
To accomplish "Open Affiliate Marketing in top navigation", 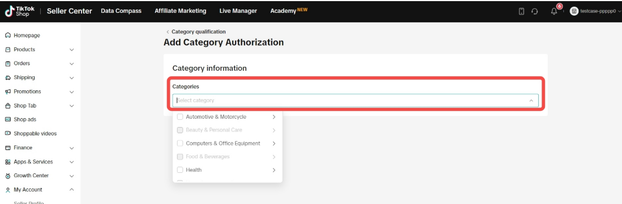I will 180,11.
